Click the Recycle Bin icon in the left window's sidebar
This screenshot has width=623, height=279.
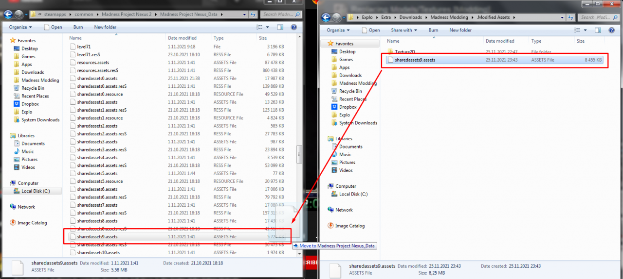tap(17, 88)
